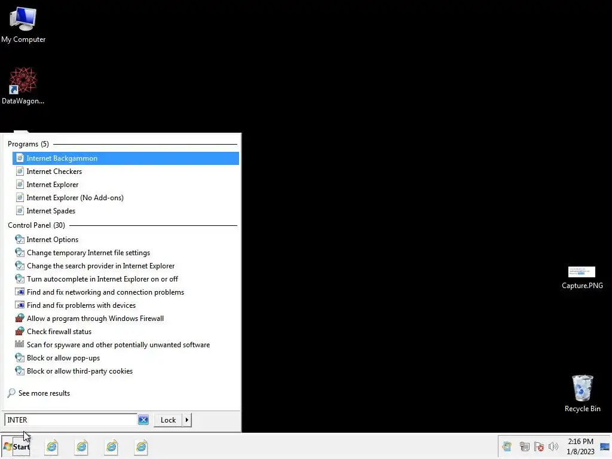Click the Control Panel (30) group header
This screenshot has height=459, width=612.
coord(36,225)
